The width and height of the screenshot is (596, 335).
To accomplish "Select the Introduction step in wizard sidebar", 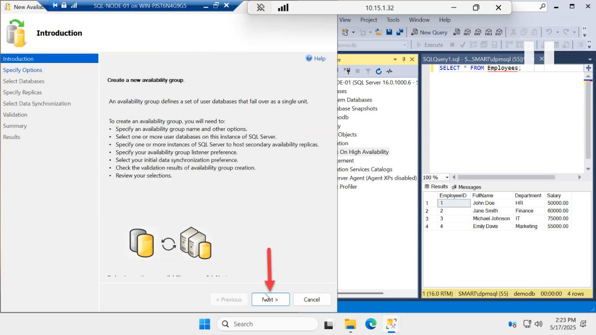I will tap(49, 59).
